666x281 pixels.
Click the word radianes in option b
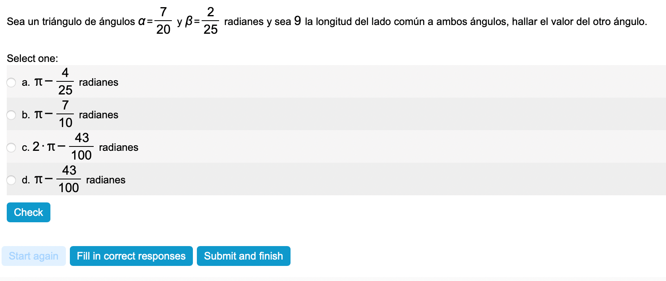pyautogui.click(x=98, y=115)
